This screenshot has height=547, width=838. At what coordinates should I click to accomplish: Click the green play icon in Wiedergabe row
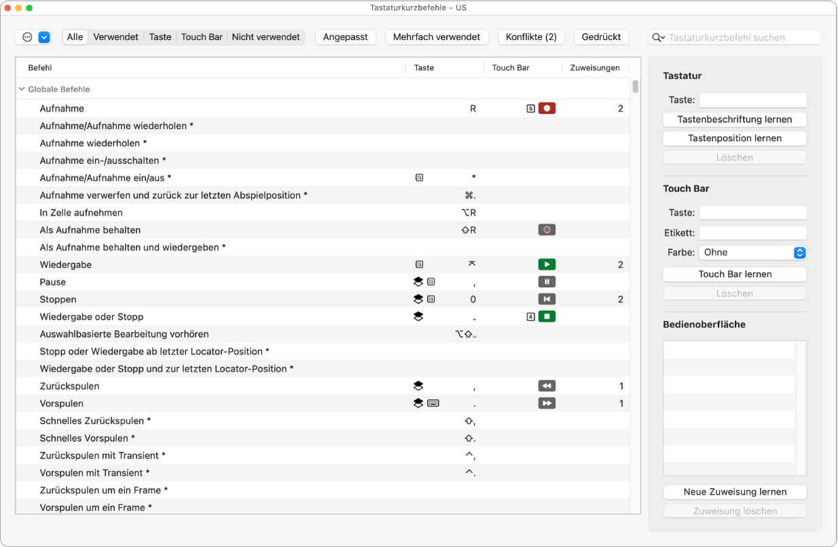[x=547, y=265]
